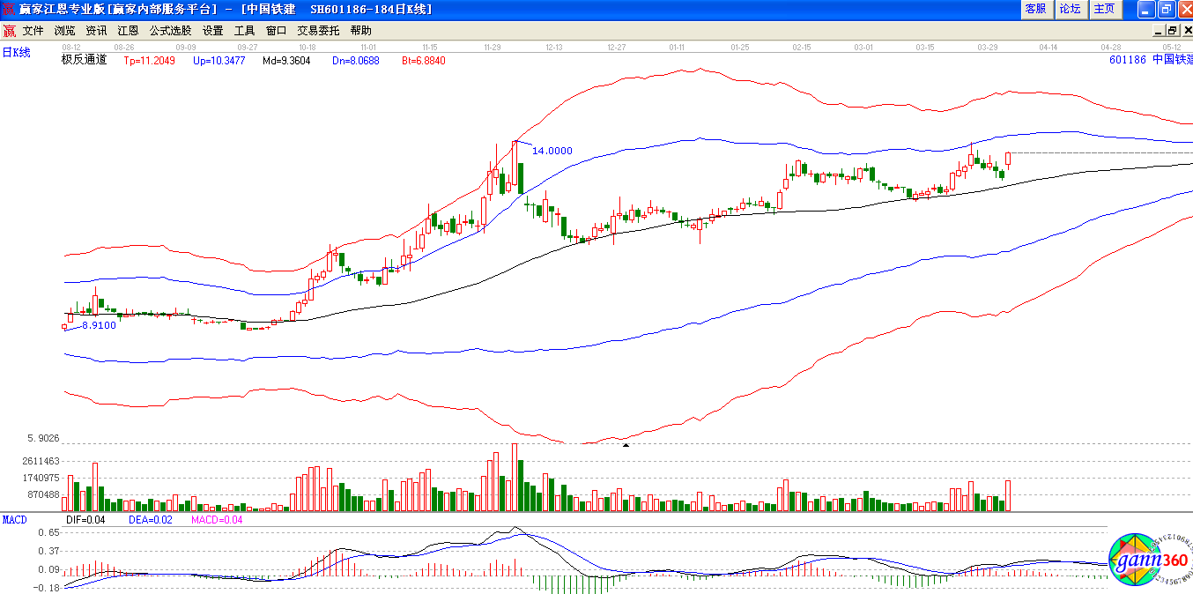
Task: Click the 14.0000 high price label
Action: click(x=552, y=151)
